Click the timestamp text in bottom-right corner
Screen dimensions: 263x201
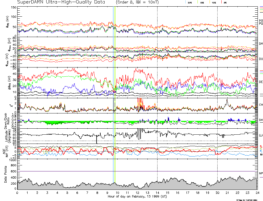(x=248, y=200)
